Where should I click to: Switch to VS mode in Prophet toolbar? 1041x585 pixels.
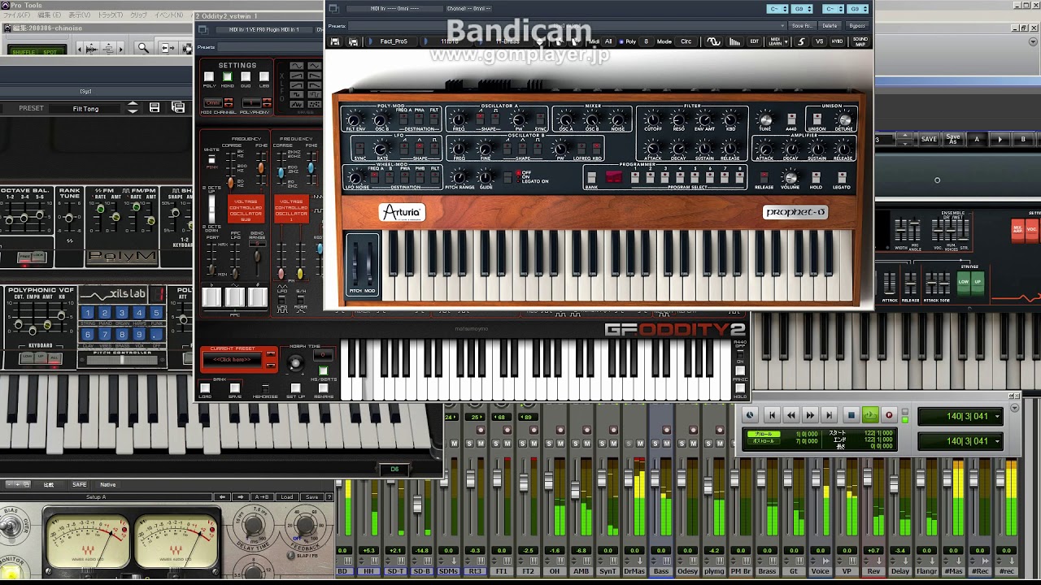click(x=819, y=41)
